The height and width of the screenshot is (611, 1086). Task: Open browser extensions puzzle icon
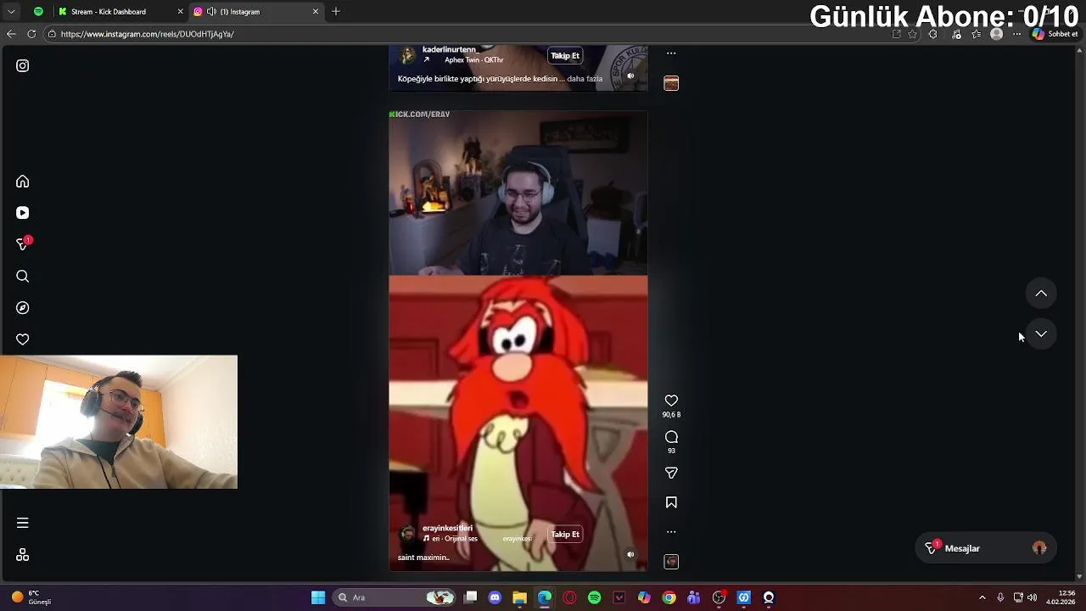(x=933, y=34)
